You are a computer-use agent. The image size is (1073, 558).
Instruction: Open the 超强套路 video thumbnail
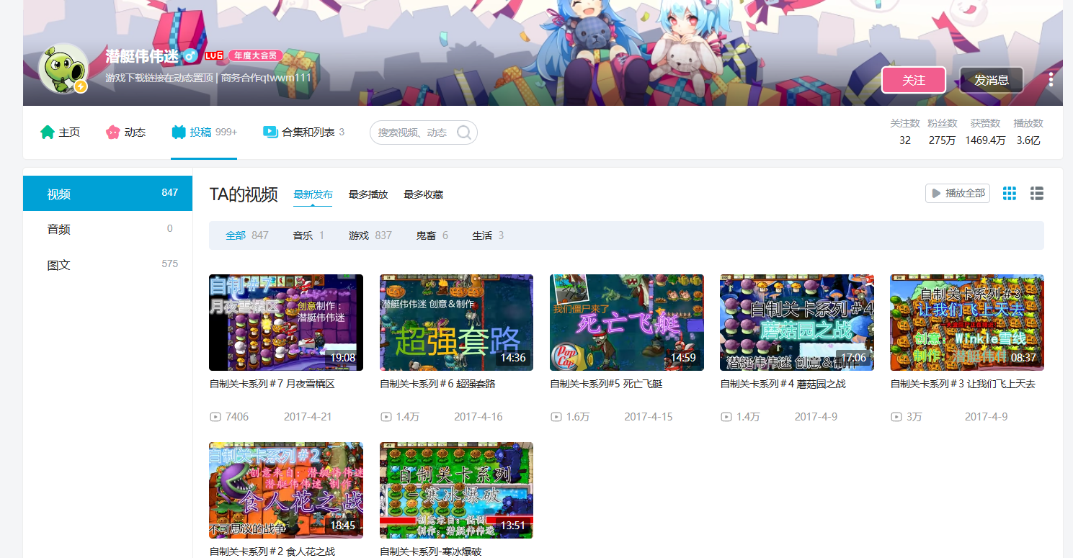click(456, 323)
